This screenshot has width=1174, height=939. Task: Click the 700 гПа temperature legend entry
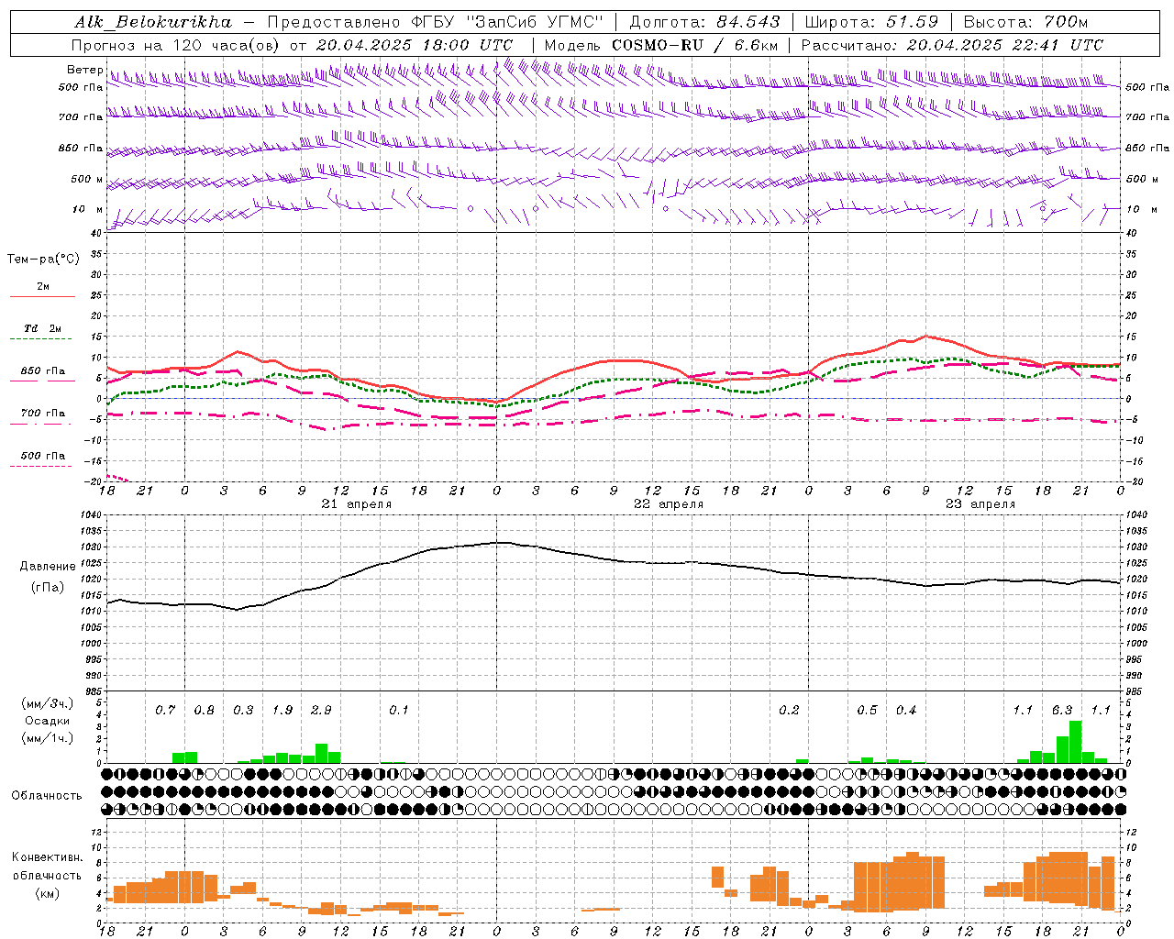point(43,414)
